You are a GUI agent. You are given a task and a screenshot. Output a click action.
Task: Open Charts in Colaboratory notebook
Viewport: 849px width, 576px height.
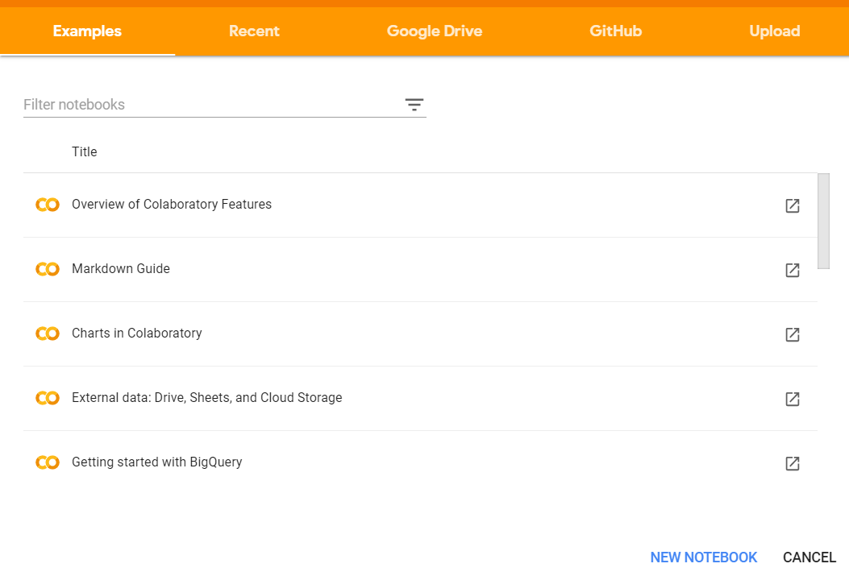[x=136, y=334]
